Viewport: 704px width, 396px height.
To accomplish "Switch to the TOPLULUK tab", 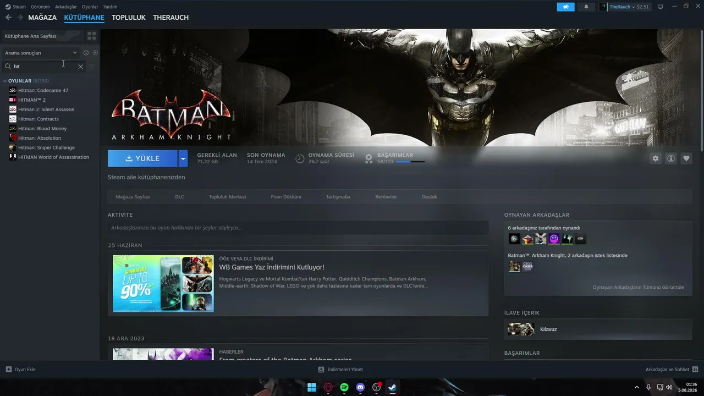I will [129, 18].
